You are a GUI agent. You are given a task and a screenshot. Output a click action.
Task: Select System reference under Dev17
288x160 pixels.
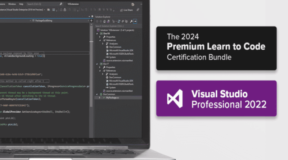(112, 87)
